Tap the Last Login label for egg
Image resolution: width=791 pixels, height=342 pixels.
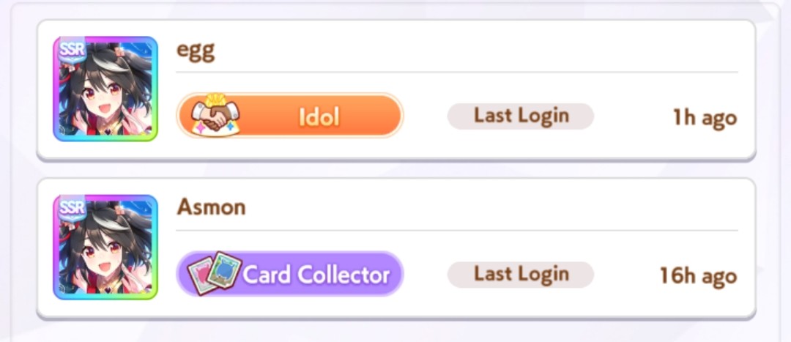(521, 116)
